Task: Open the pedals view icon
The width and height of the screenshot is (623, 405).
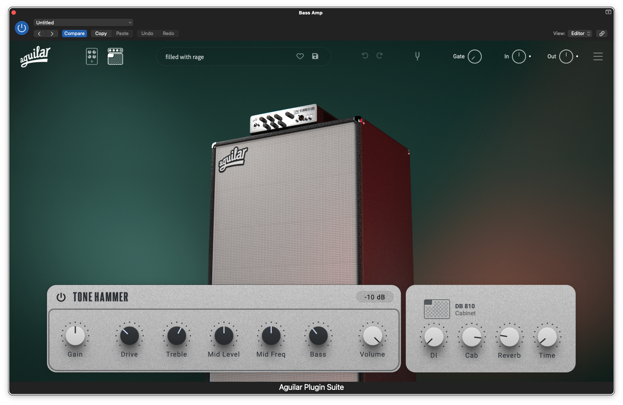Action: 92,56
